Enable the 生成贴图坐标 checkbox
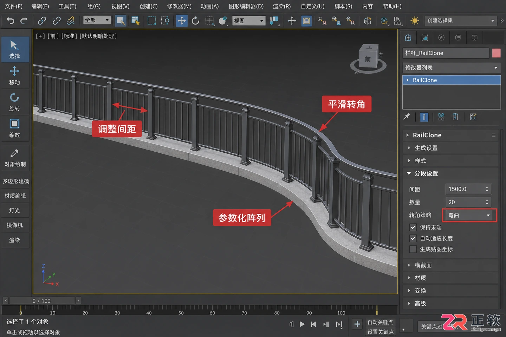This screenshot has height=337, width=506. [x=413, y=249]
